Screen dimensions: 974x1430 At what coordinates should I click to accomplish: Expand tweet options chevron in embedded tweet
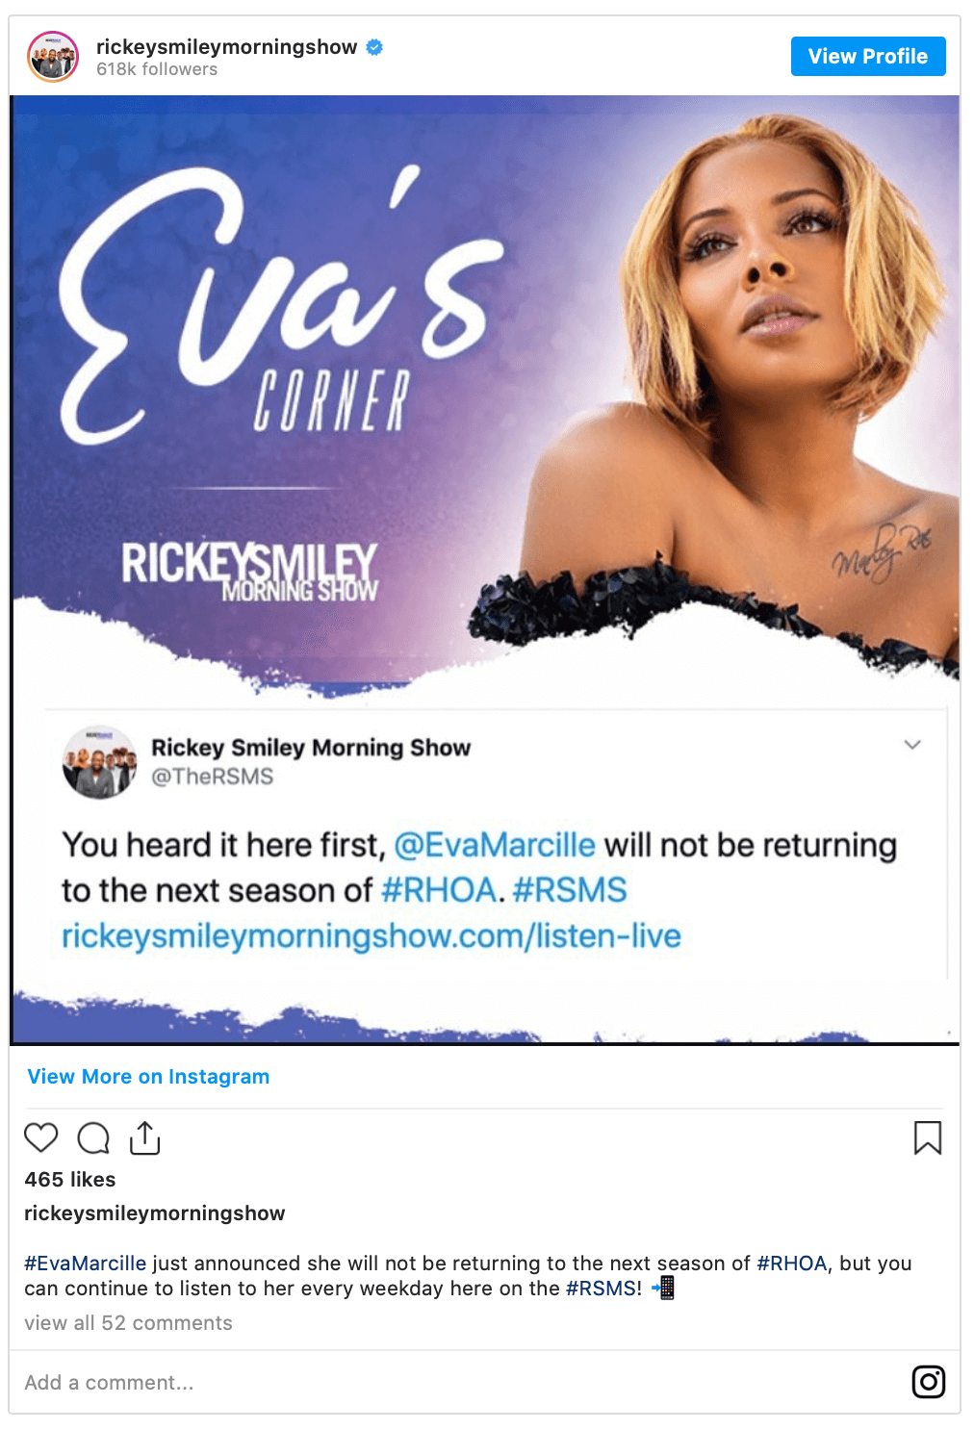pos(912,744)
